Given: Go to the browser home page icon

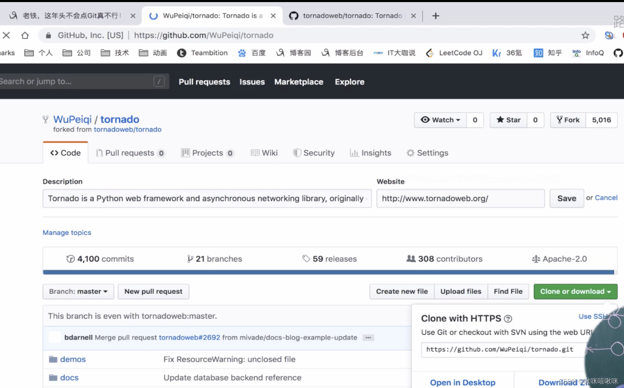Looking at the screenshot, I should click(25, 35).
